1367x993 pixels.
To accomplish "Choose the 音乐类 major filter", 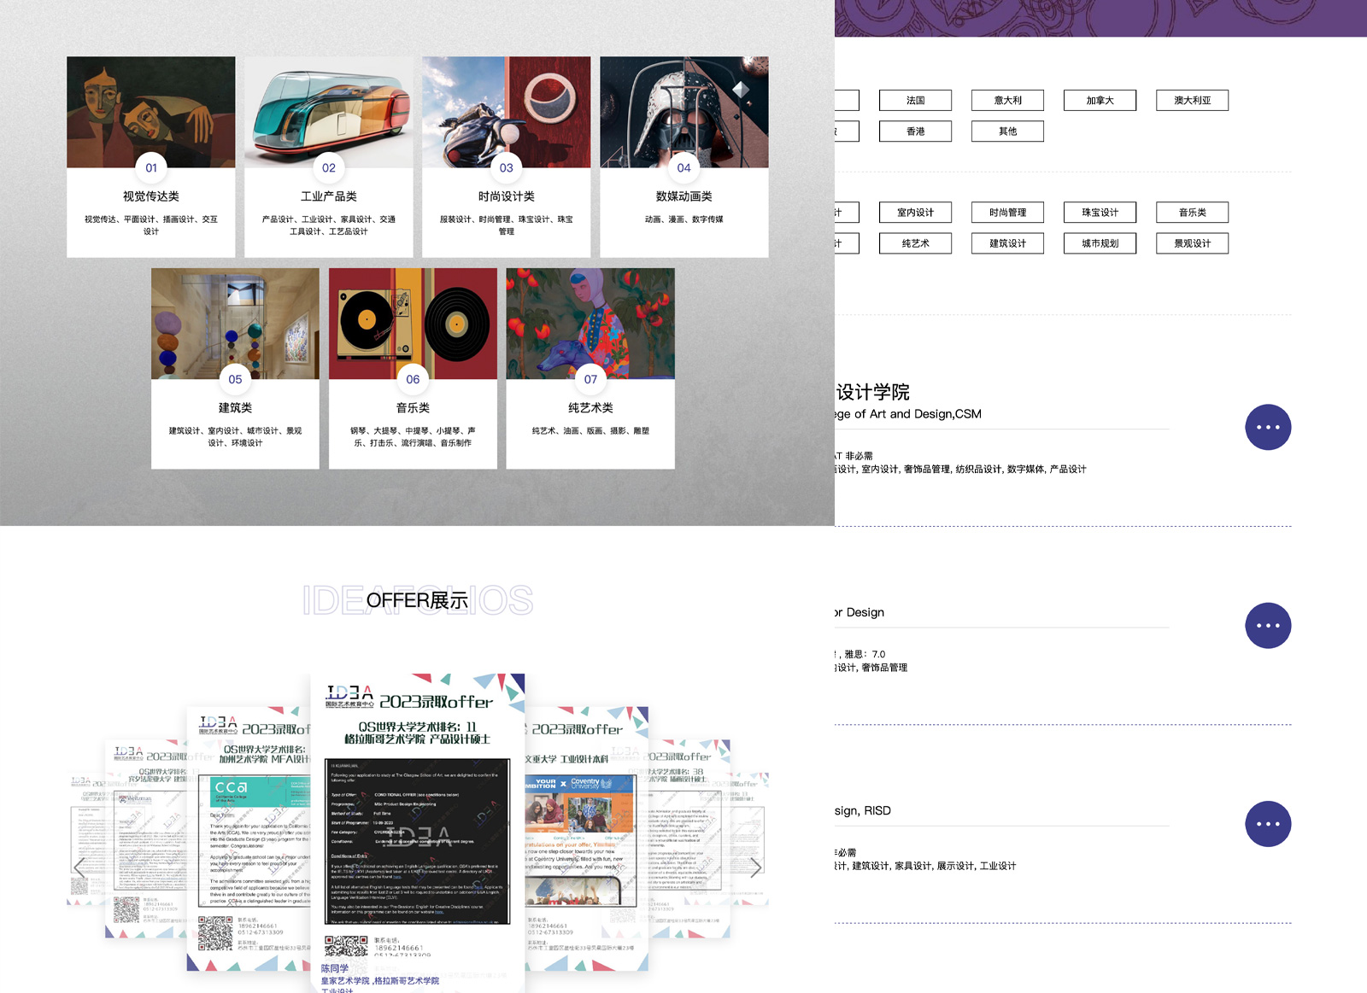I will (1193, 213).
